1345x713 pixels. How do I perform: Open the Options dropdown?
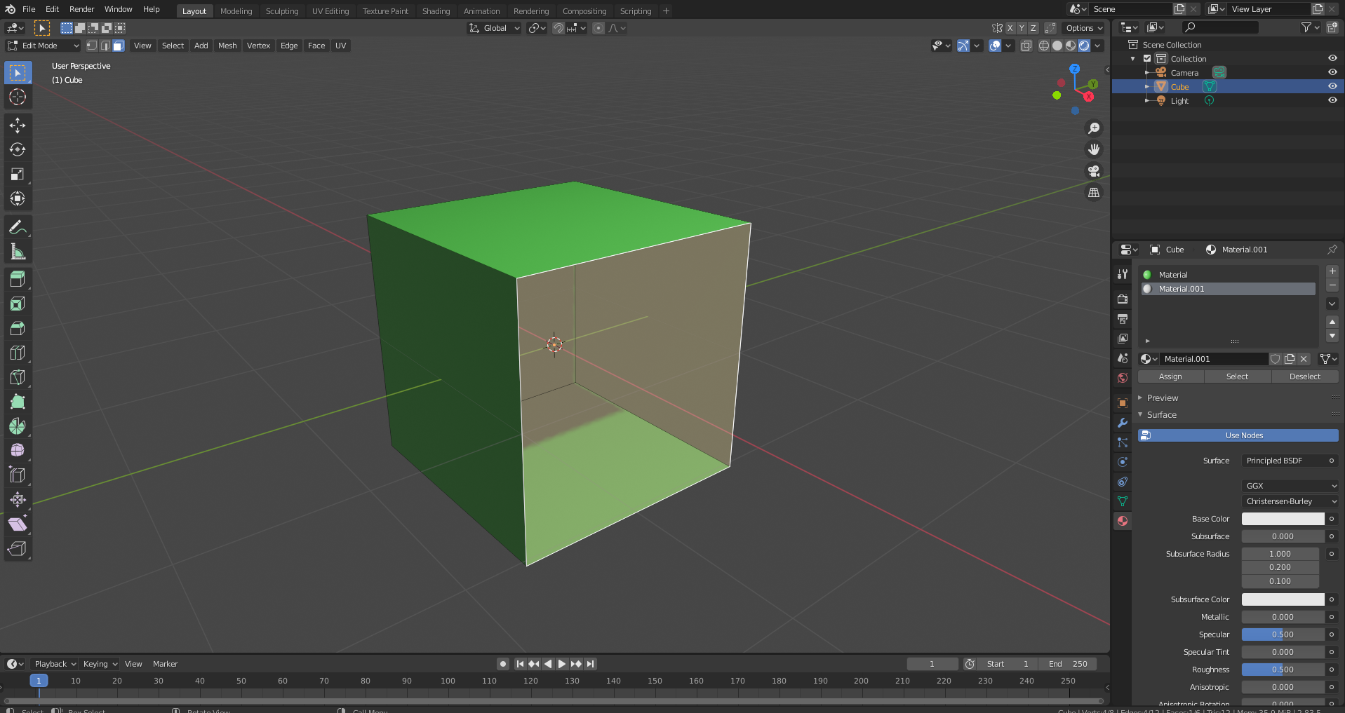[x=1084, y=28]
